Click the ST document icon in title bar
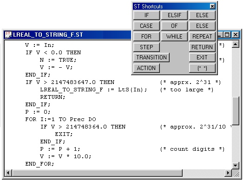This screenshot has width=243, height=180. click(x=8, y=35)
